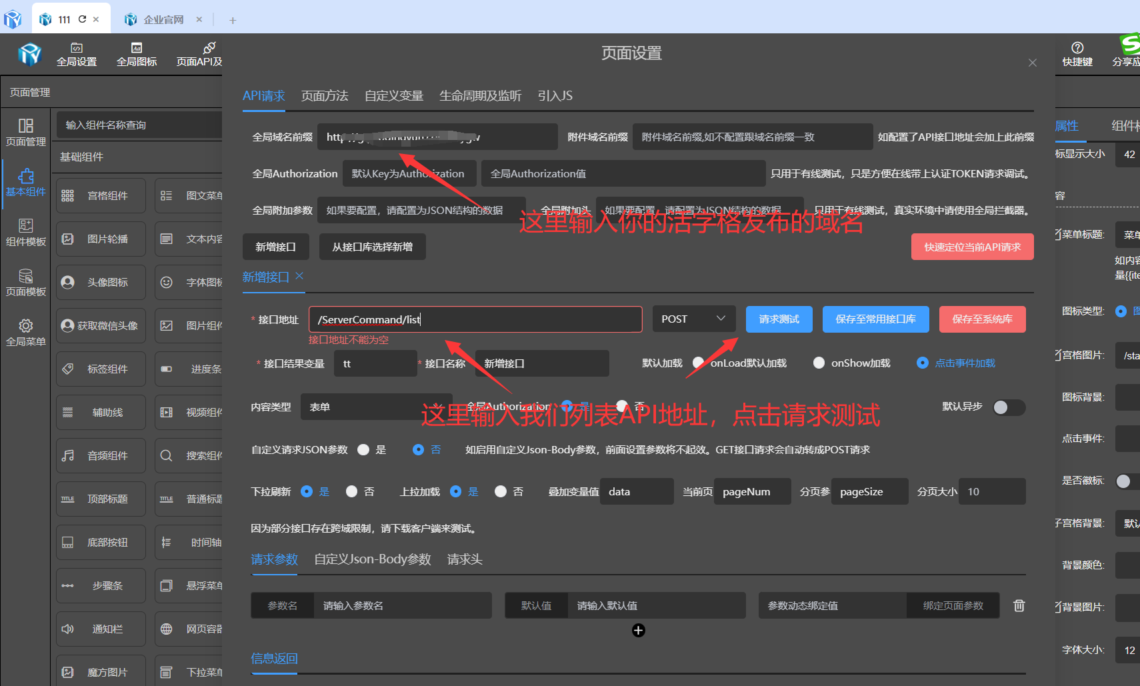Viewport: 1140px width, 686px height.
Task: Pick the 宫格组件 grid component
Action: (x=101, y=195)
